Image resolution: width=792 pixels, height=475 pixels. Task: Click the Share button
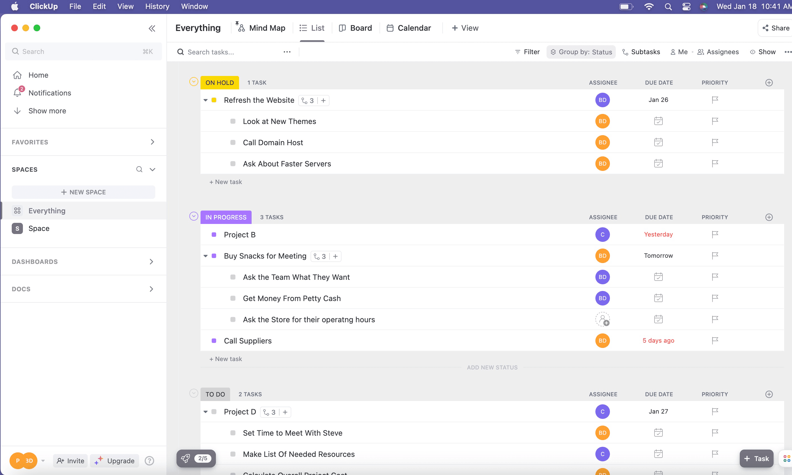[776, 28]
